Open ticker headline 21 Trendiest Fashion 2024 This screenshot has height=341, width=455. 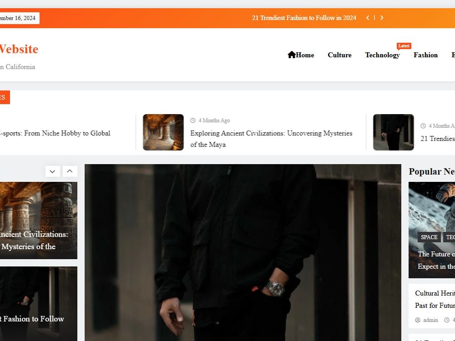(304, 18)
